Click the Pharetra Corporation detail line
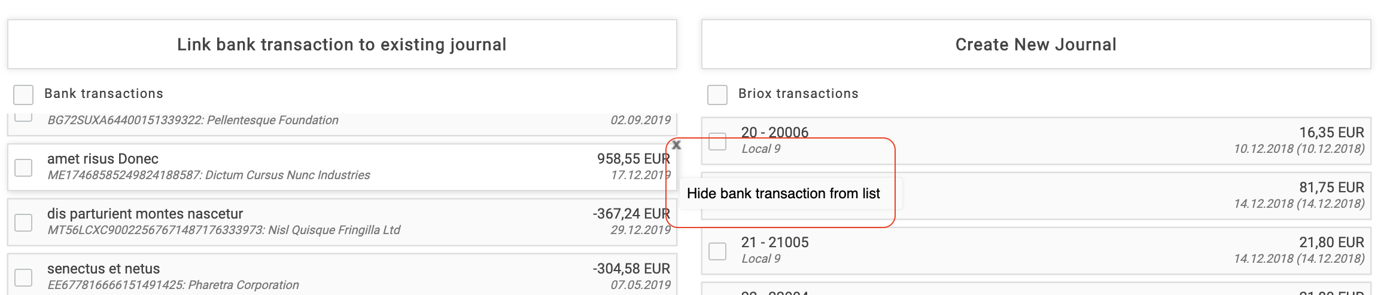The height and width of the screenshot is (295, 1381). [x=173, y=285]
